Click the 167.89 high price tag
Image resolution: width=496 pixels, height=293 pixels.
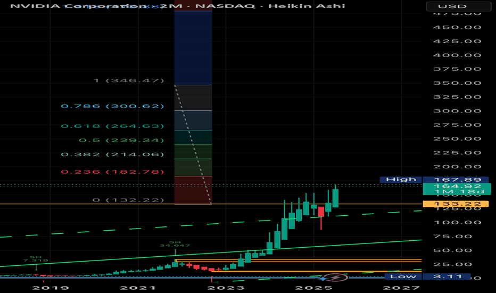tap(456, 180)
